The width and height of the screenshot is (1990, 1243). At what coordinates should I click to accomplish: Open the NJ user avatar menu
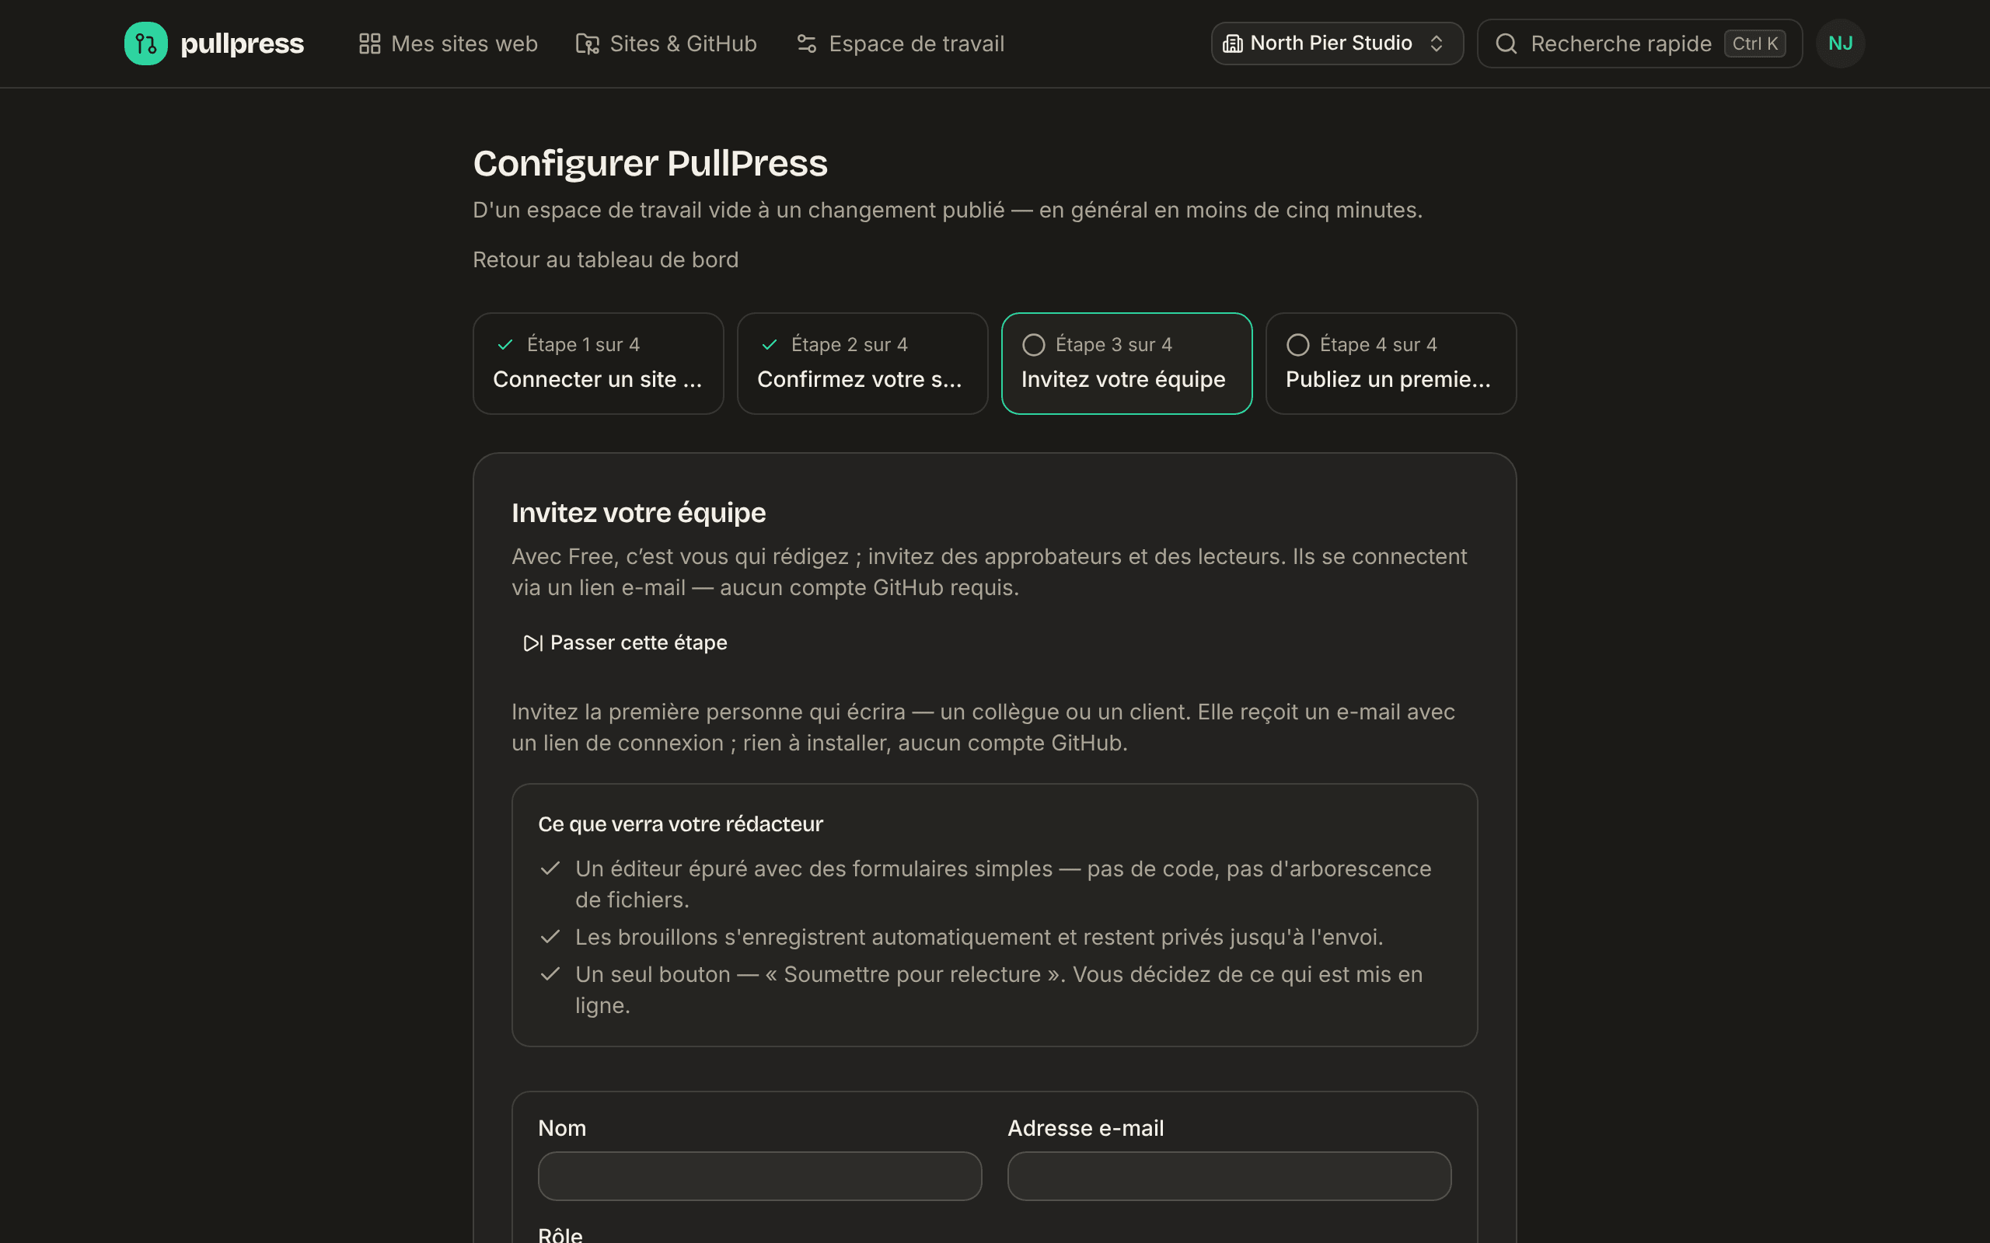click(x=1840, y=44)
